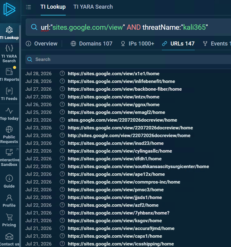Select the Overview results tab
231x247 pixels.
pyautogui.click(x=42, y=44)
